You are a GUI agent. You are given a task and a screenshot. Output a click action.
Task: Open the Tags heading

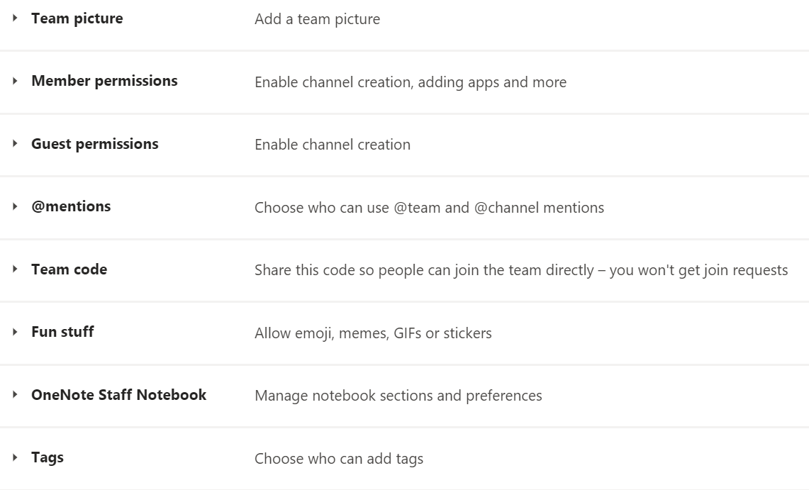(48, 457)
